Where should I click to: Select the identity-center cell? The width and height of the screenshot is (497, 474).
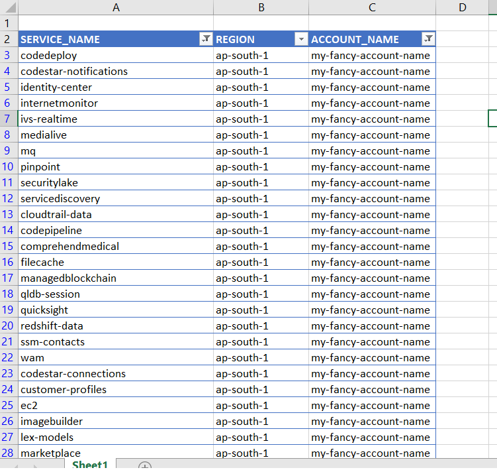(x=116, y=87)
